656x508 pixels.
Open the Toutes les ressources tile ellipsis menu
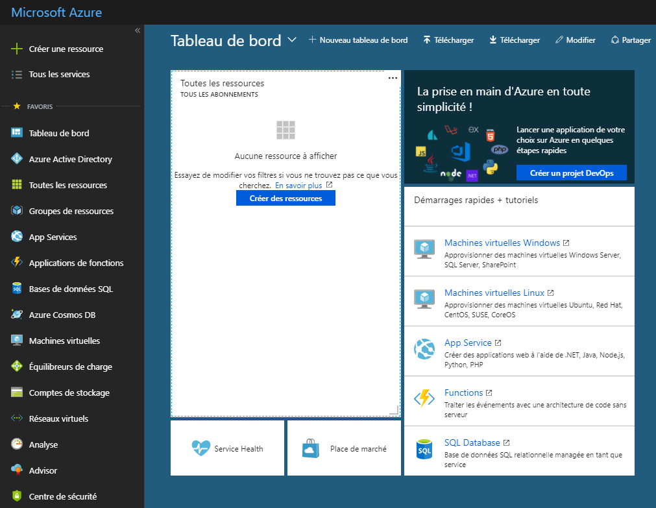[393, 79]
